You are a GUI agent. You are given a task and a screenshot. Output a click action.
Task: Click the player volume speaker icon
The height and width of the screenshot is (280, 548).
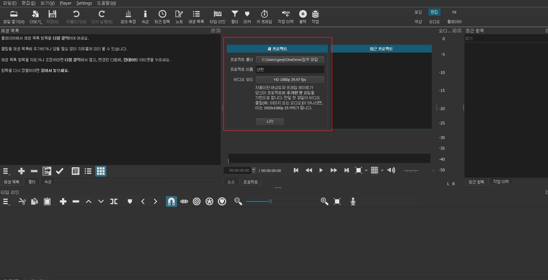[x=391, y=170]
